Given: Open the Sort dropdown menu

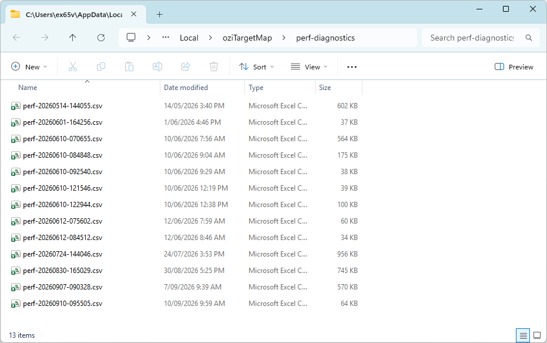Looking at the screenshot, I should [256, 66].
